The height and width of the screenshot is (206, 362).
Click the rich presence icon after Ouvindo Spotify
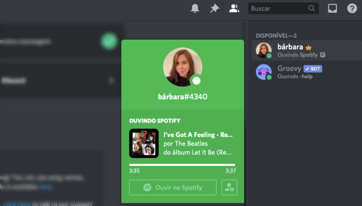[x=323, y=55]
